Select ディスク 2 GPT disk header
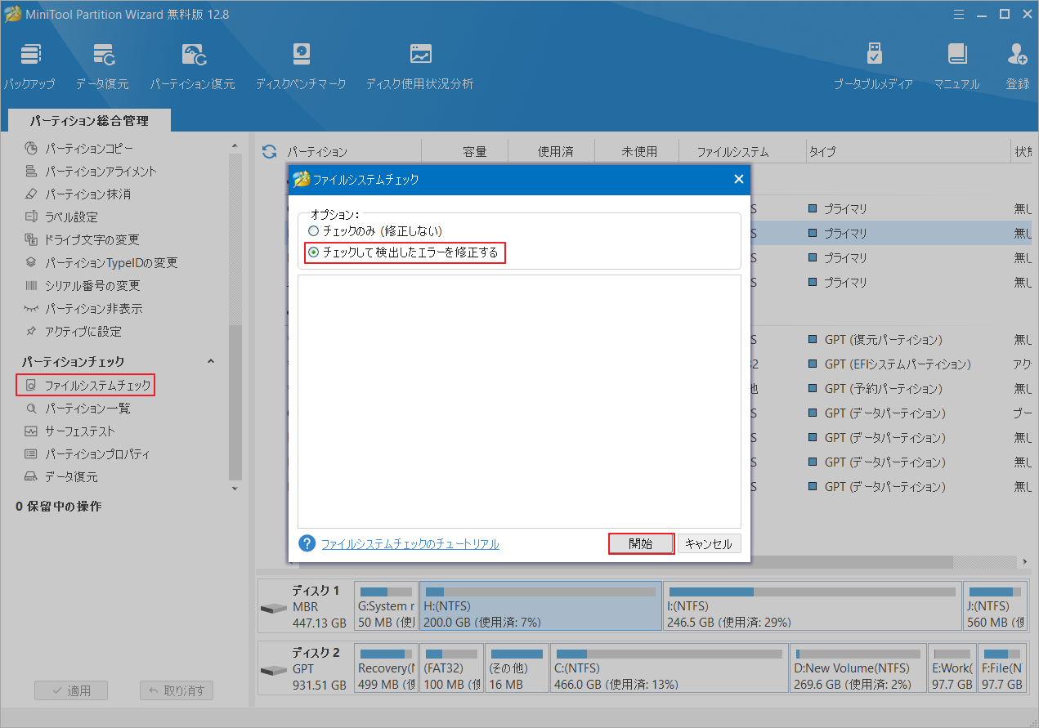This screenshot has width=1039, height=728. [305, 668]
